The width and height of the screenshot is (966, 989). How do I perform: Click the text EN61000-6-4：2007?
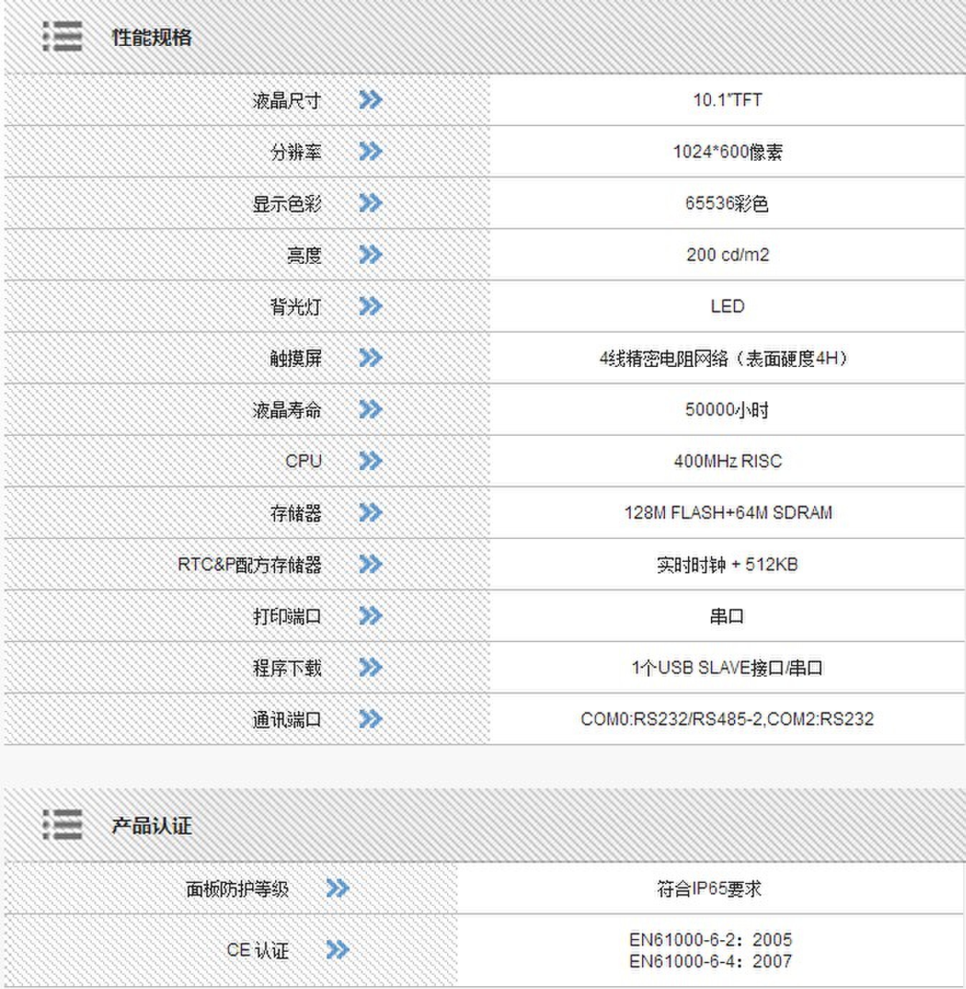point(710,961)
